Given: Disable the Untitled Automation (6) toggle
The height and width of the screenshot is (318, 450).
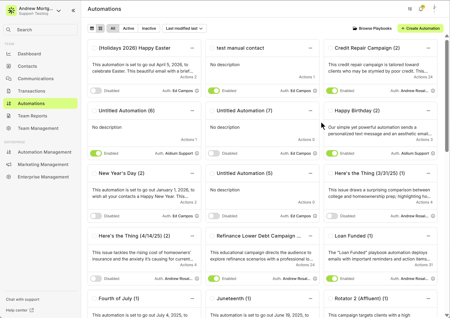Looking at the screenshot, I should (96, 153).
